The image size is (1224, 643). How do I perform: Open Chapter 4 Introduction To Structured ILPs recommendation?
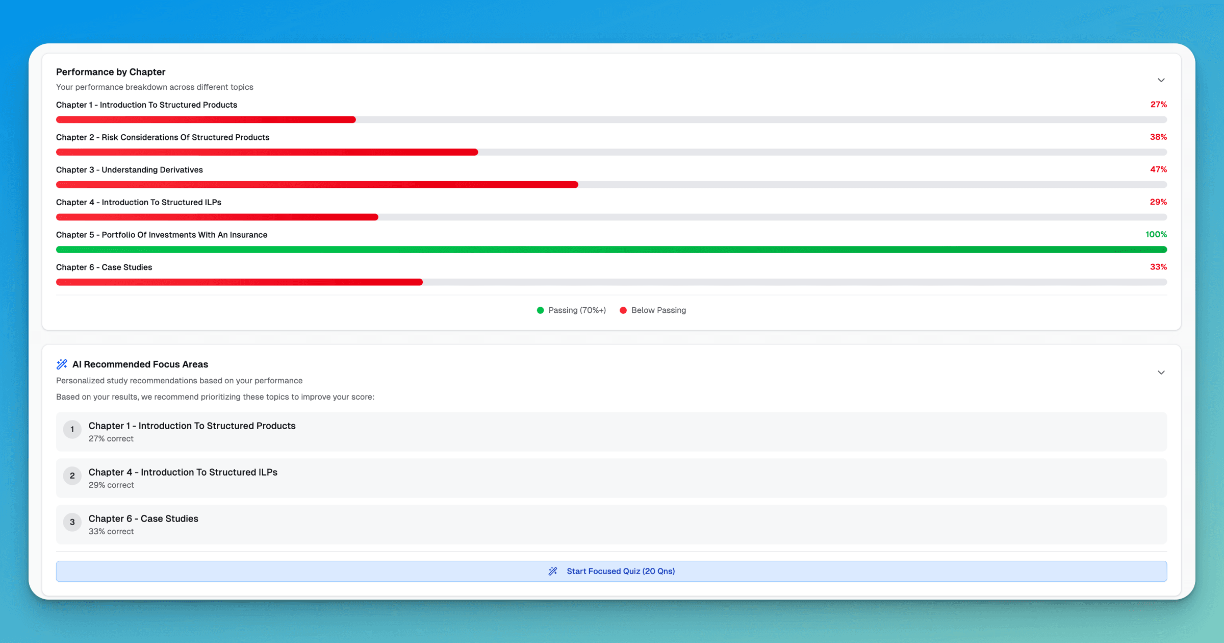pyautogui.click(x=183, y=473)
